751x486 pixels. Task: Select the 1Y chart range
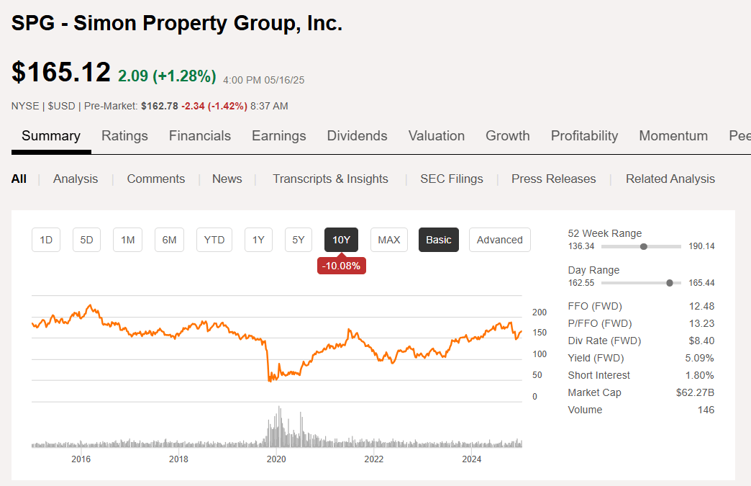click(x=258, y=240)
